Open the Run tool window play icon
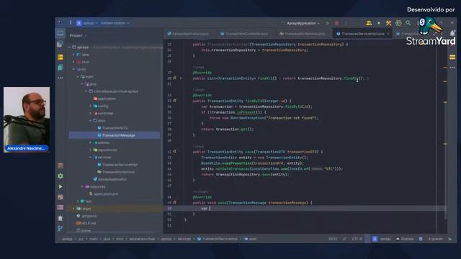This screenshot has width=461, height=259. pos(61,186)
